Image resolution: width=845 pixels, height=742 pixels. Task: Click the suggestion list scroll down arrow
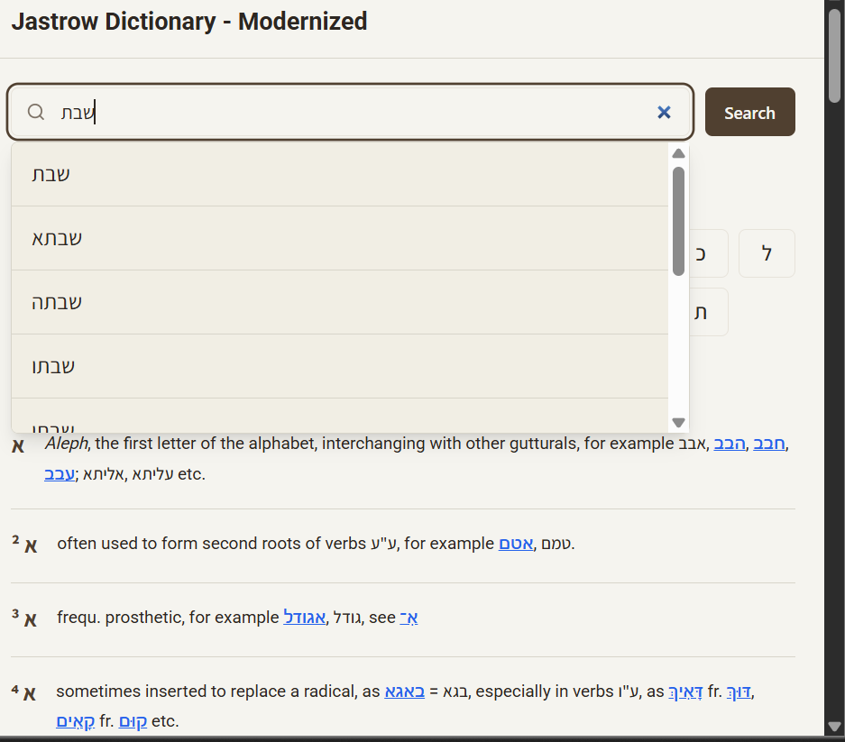(678, 423)
